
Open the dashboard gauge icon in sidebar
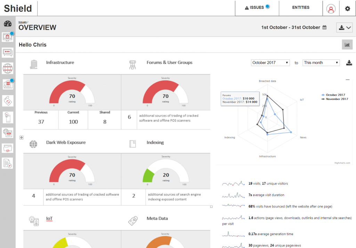pos(8,24)
